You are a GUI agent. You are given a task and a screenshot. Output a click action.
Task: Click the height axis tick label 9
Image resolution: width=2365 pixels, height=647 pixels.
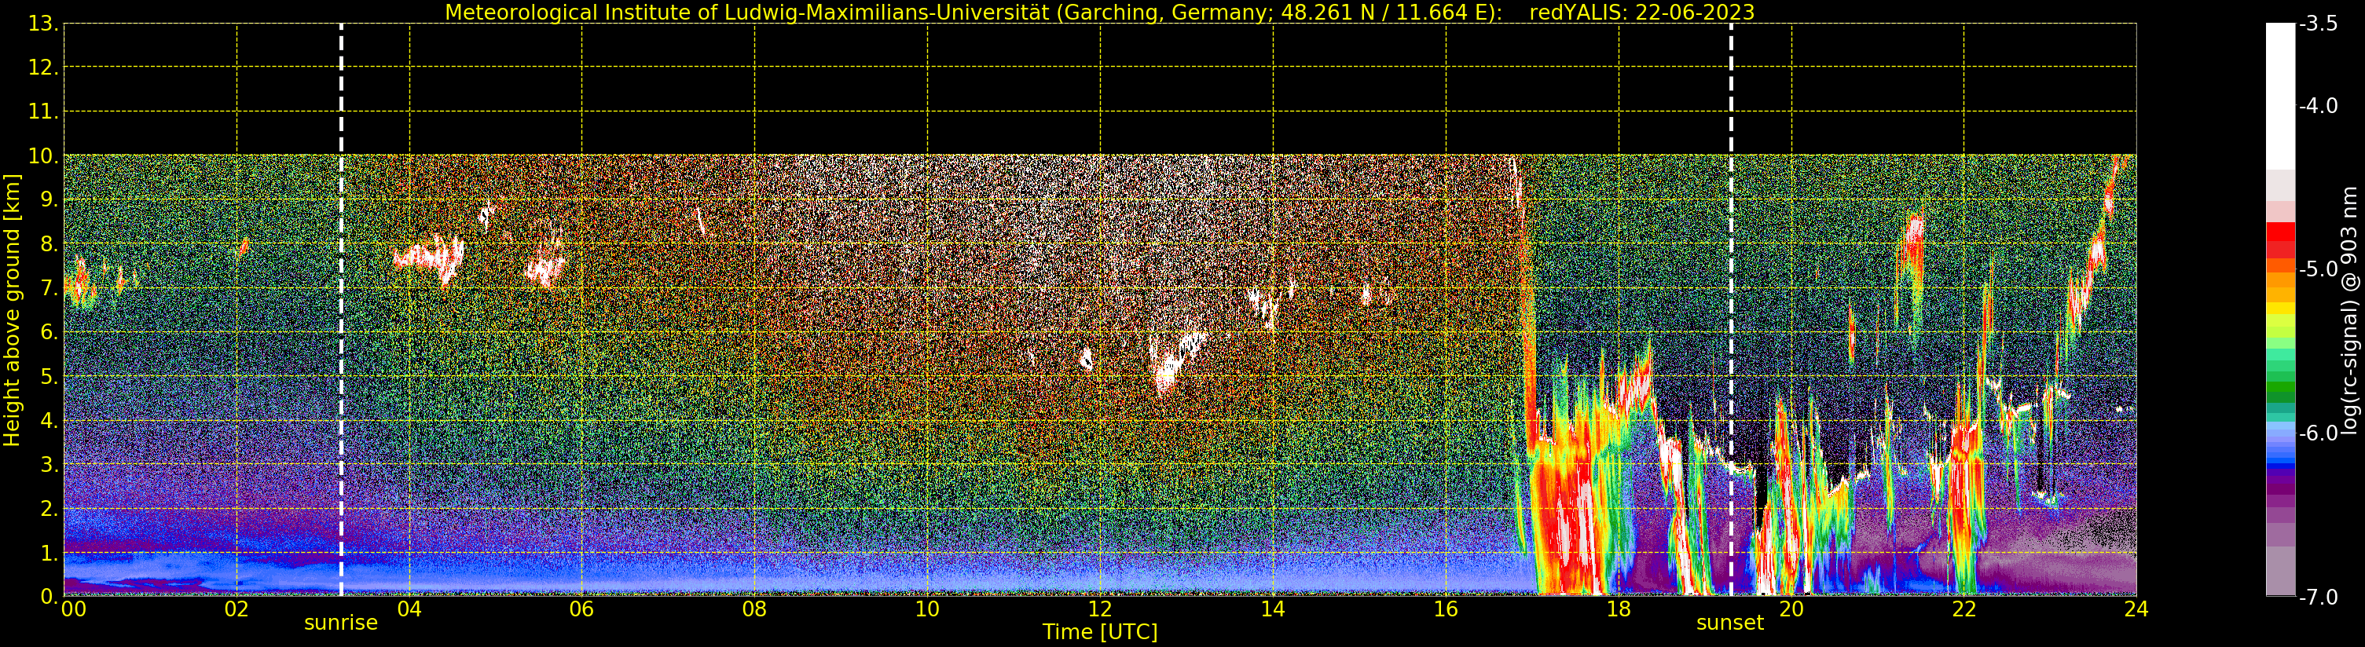coord(49,200)
